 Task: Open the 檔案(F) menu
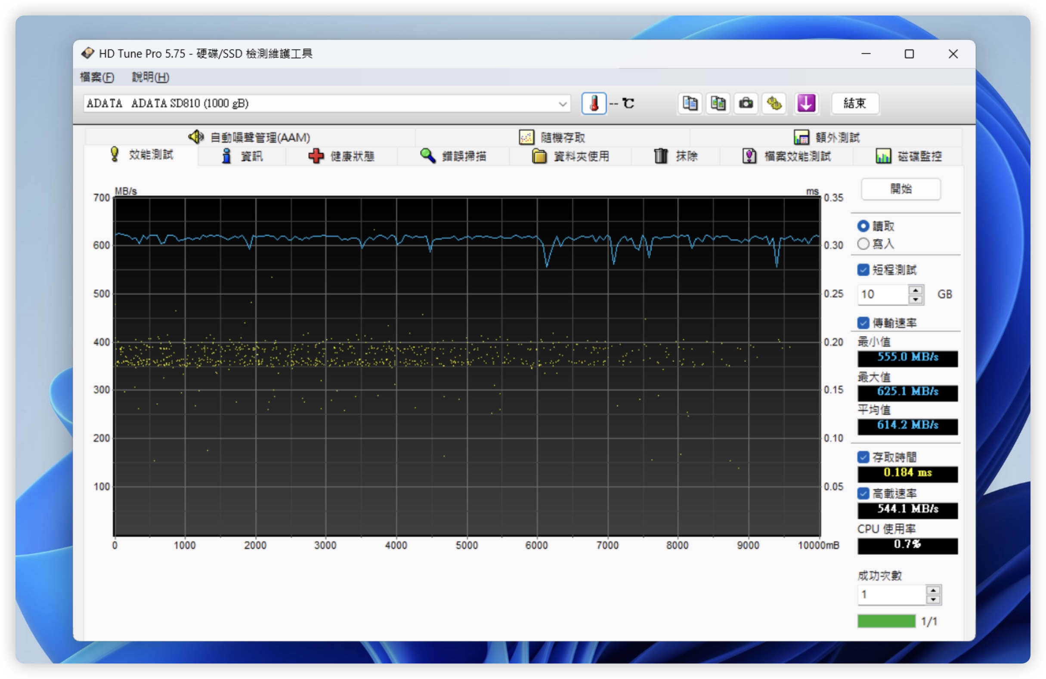[x=97, y=77]
